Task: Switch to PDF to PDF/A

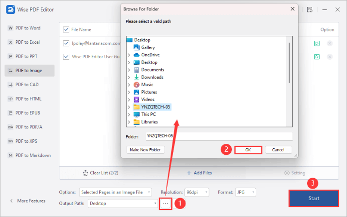Action: [29, 127]
